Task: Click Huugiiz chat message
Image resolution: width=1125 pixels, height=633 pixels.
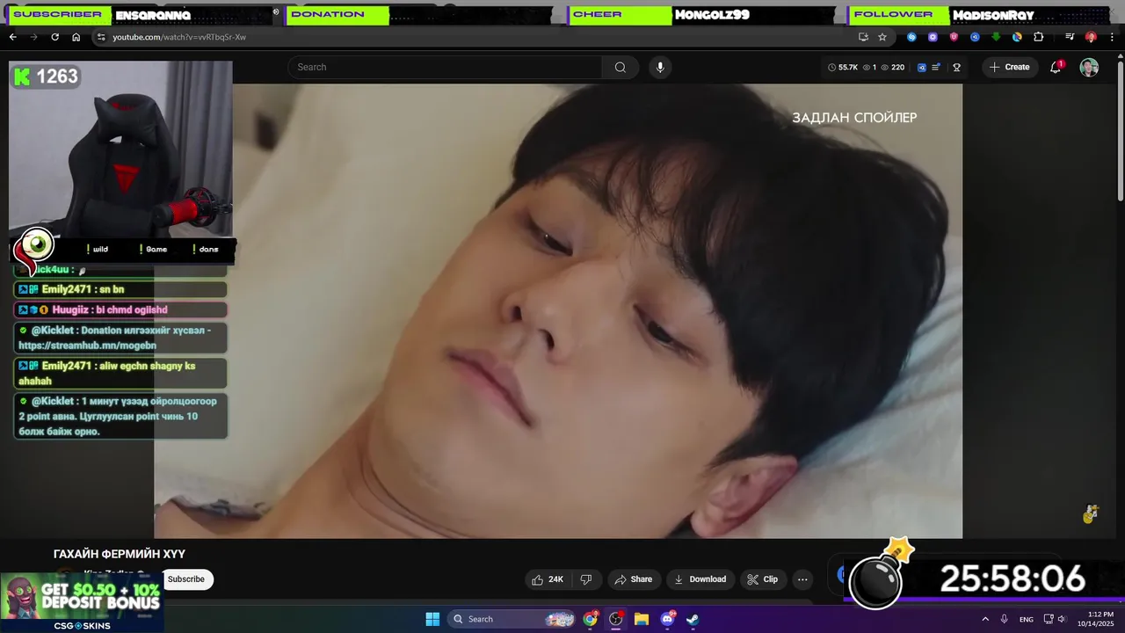Action: click(x=120, y=309)
